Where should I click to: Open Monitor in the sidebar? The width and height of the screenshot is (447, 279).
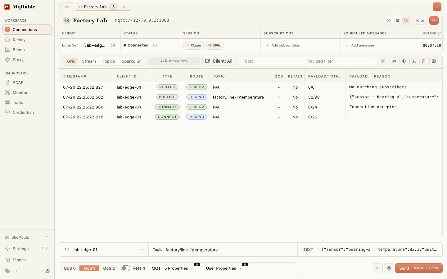tap(27, 92)
